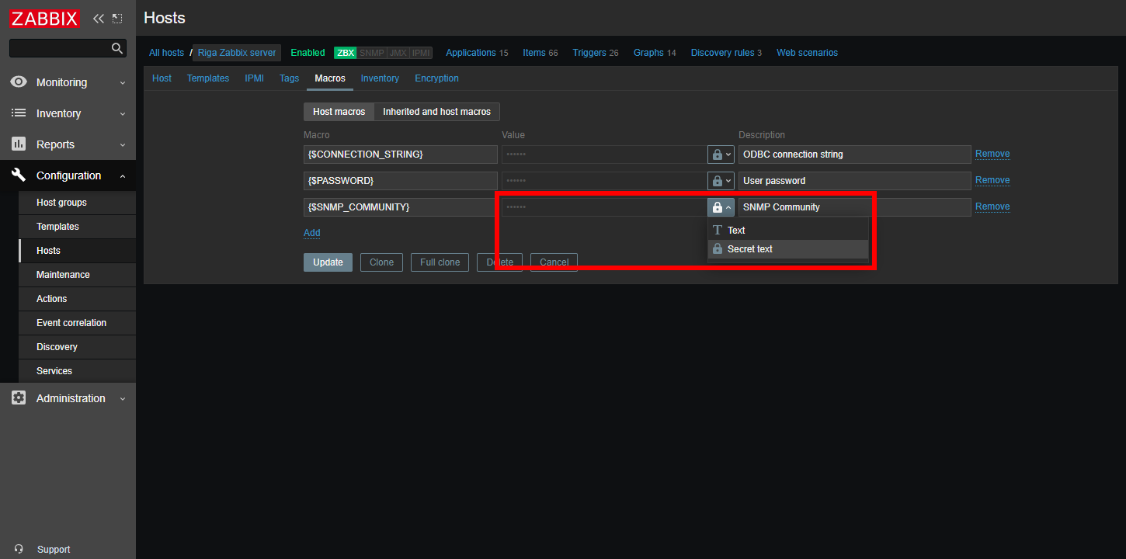
Task: Switch to the Encryption tab
Action: 436,78
